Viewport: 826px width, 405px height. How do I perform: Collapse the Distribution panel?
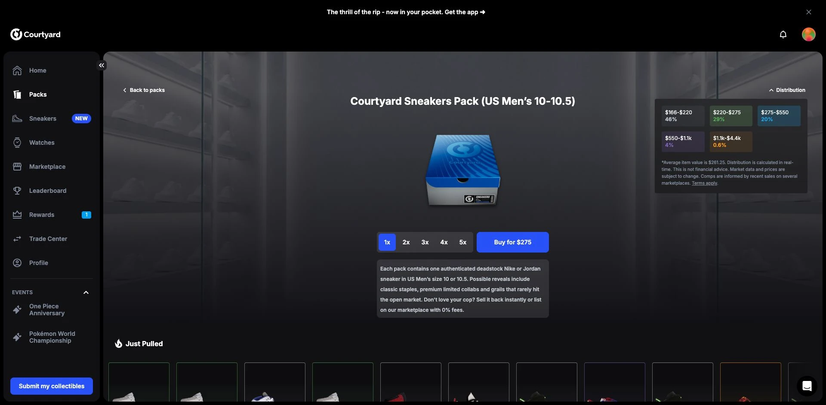787,90
